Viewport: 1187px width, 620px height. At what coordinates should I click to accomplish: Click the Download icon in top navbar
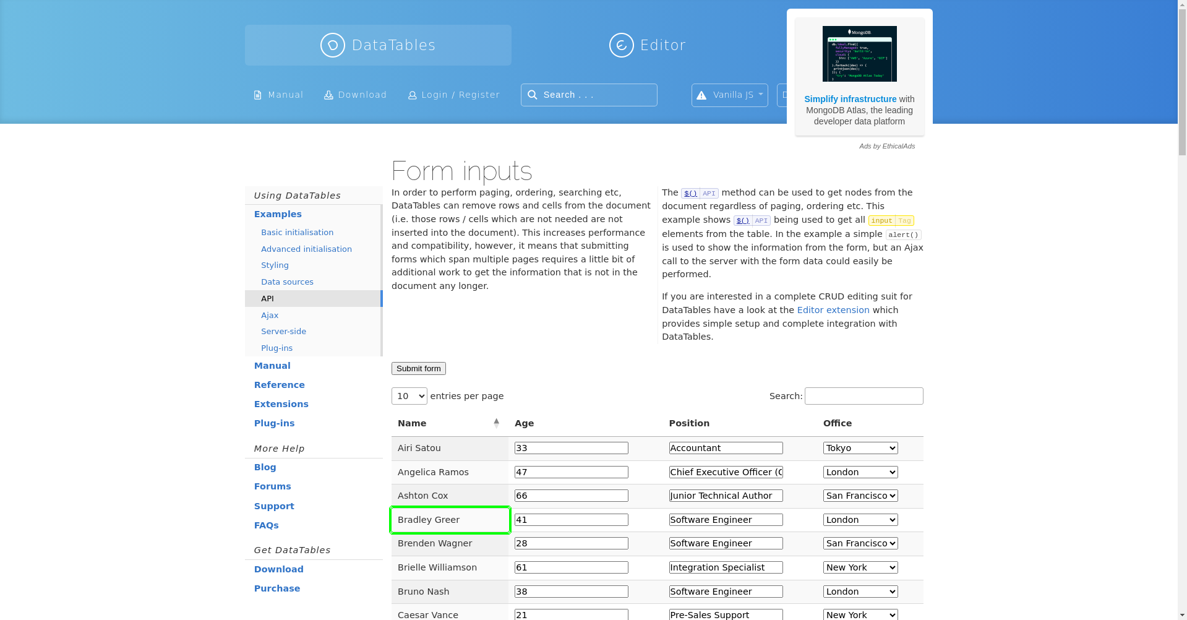point(328,95)
